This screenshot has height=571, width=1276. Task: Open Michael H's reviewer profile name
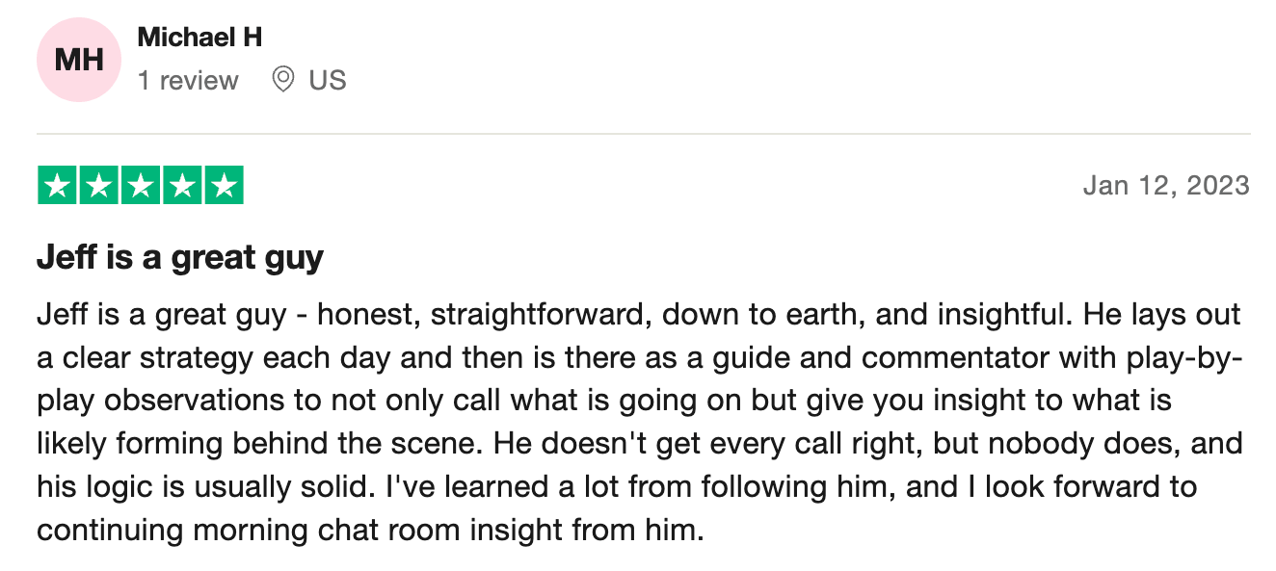pyautogui.click(x=199, y=38)
